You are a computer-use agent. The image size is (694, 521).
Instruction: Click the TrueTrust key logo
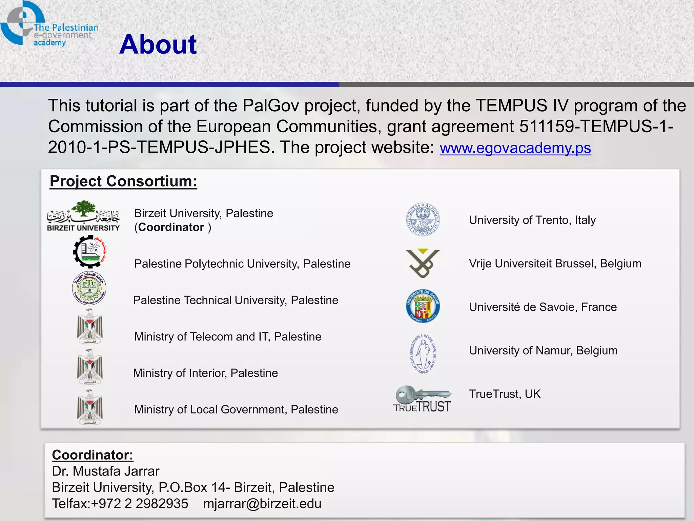423,400
